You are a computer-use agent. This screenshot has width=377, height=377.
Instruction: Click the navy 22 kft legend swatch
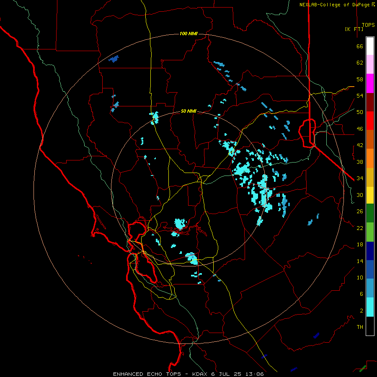tap(370, 251)
